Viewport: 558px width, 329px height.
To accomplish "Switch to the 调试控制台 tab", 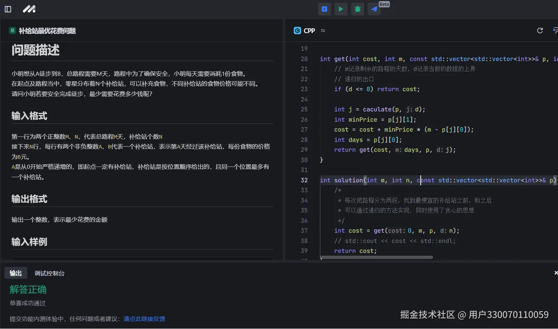I will (49, 273).
